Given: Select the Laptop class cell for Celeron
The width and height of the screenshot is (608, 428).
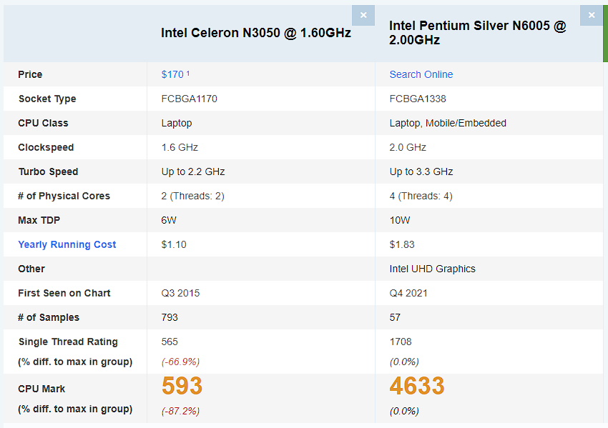Looking at the screenshot, I should 177,123.
